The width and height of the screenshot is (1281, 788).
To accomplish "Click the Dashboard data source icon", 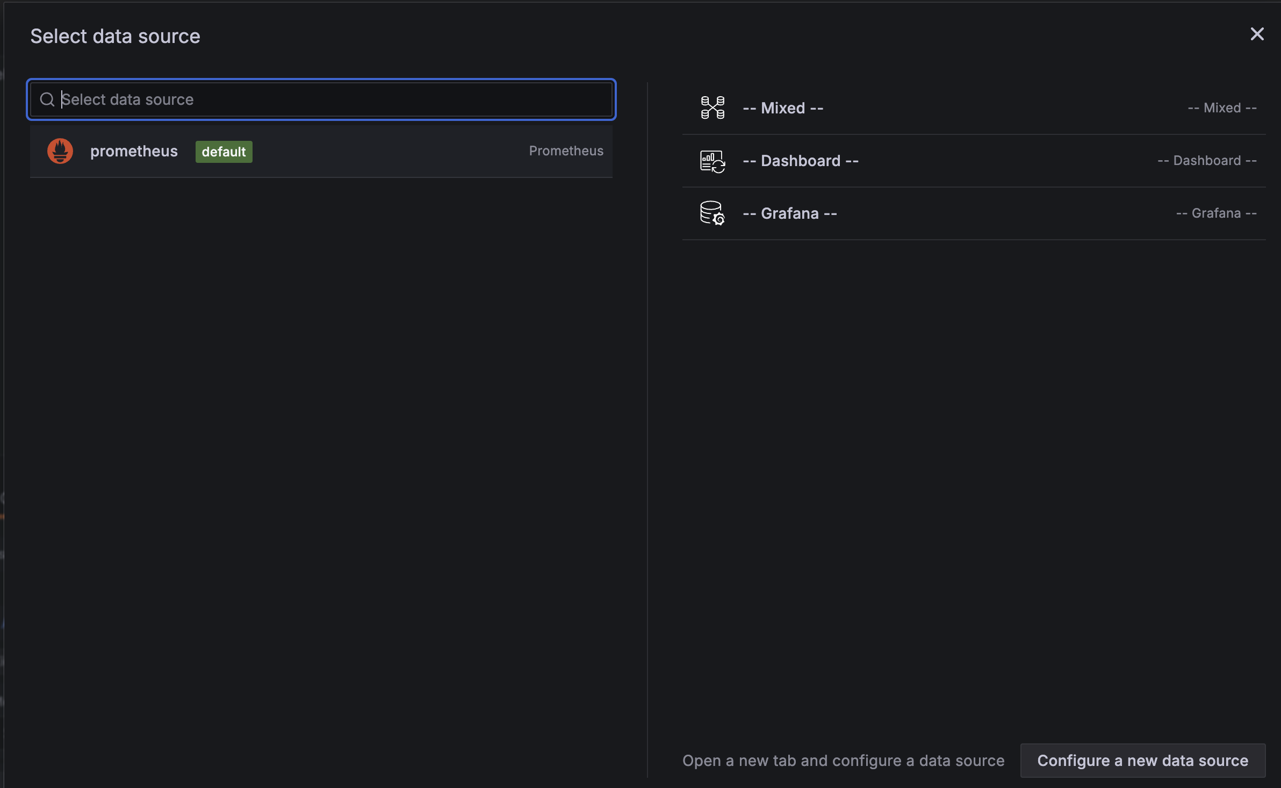I will point(713,161).
